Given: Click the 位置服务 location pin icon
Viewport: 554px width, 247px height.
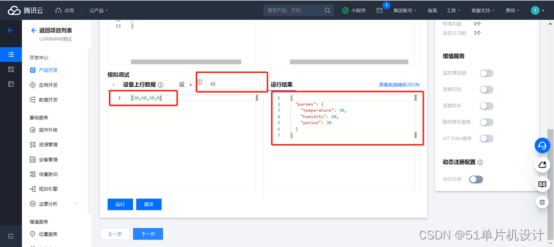Looking at the screenshot, I should pos(33,234).
